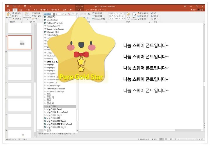210x145 pixels.
Task: Open the Select (선택) dropdown
Action: pyautogui.click(x=154, y=19)
